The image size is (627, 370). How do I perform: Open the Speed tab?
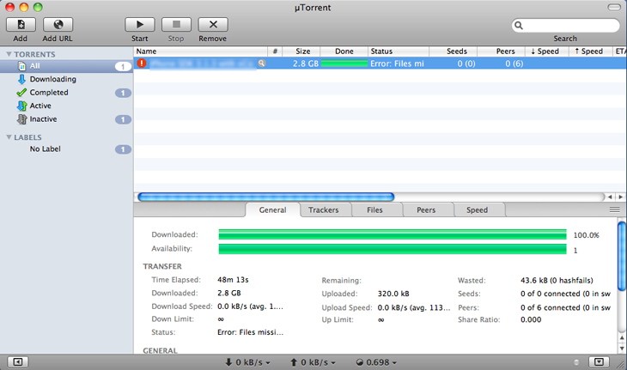(477, 209)
